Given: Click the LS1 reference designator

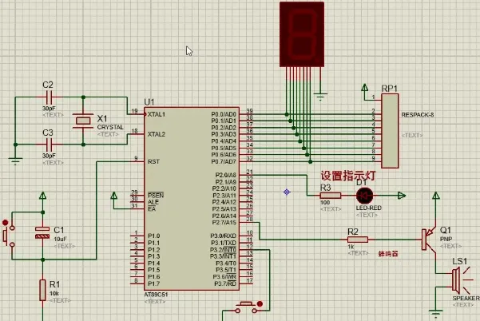Looking at the screenshot, I should pos(459,261).
